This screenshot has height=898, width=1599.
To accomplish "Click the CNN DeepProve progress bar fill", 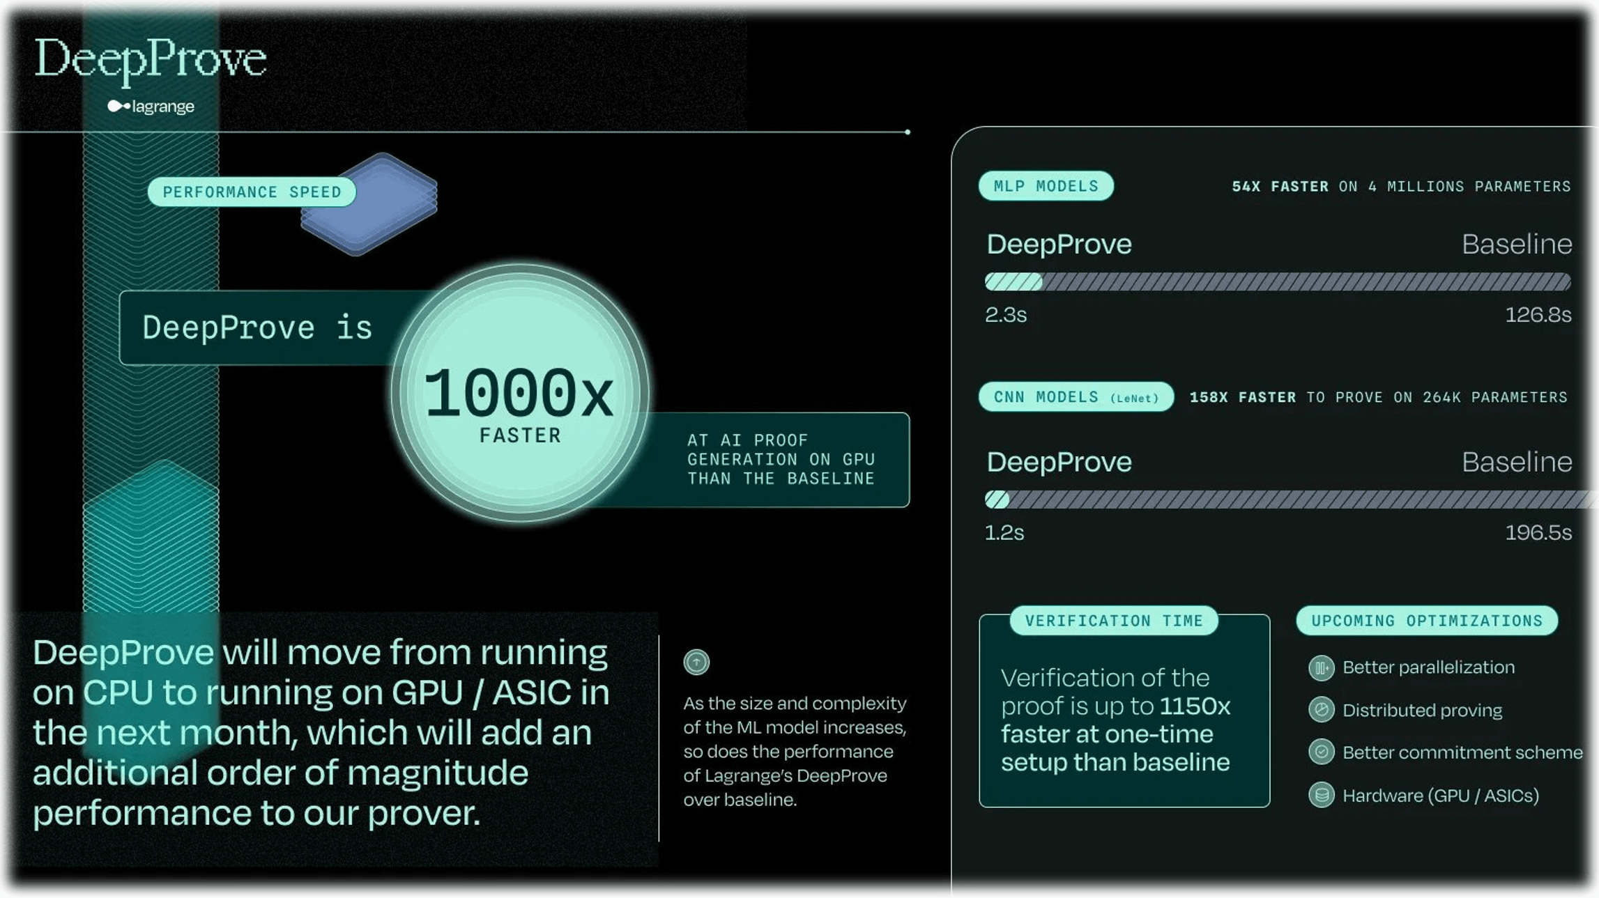I will (x=997, y=499).
